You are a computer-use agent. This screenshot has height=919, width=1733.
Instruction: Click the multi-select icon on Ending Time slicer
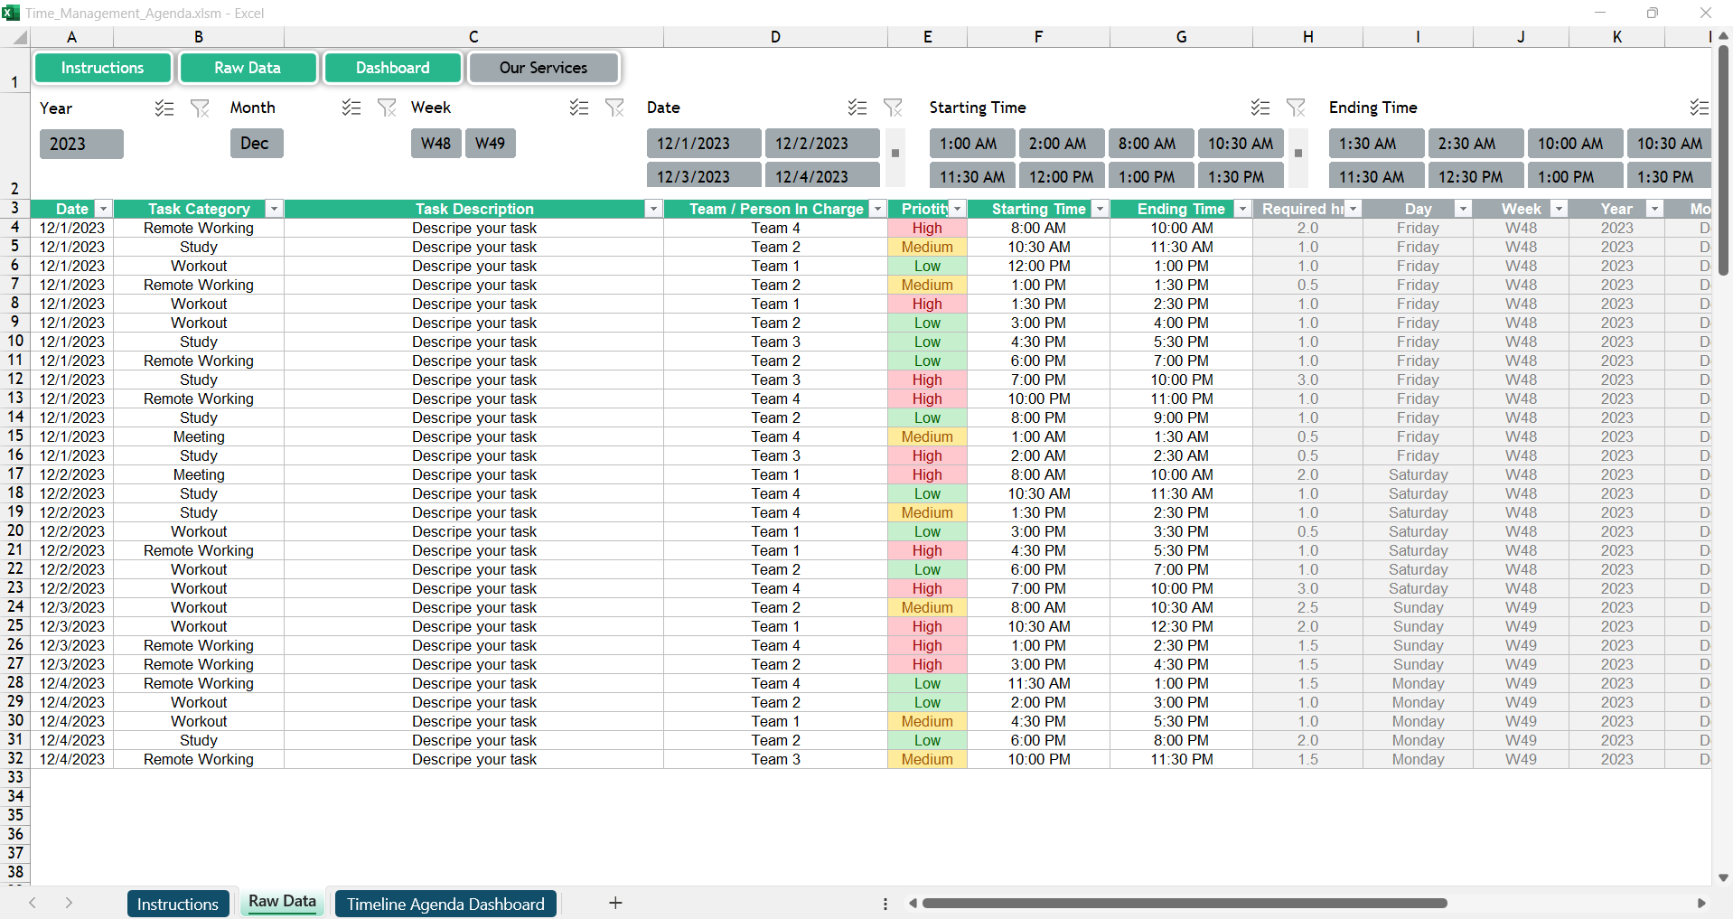[x=1699, y=108]
